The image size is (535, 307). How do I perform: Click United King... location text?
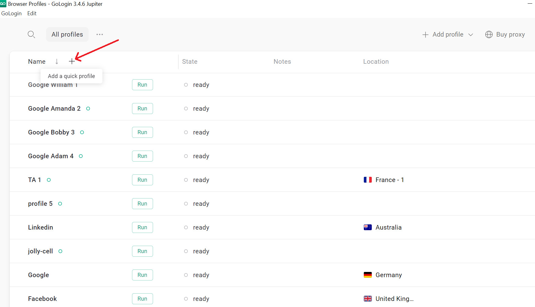(x=394, y=299)
